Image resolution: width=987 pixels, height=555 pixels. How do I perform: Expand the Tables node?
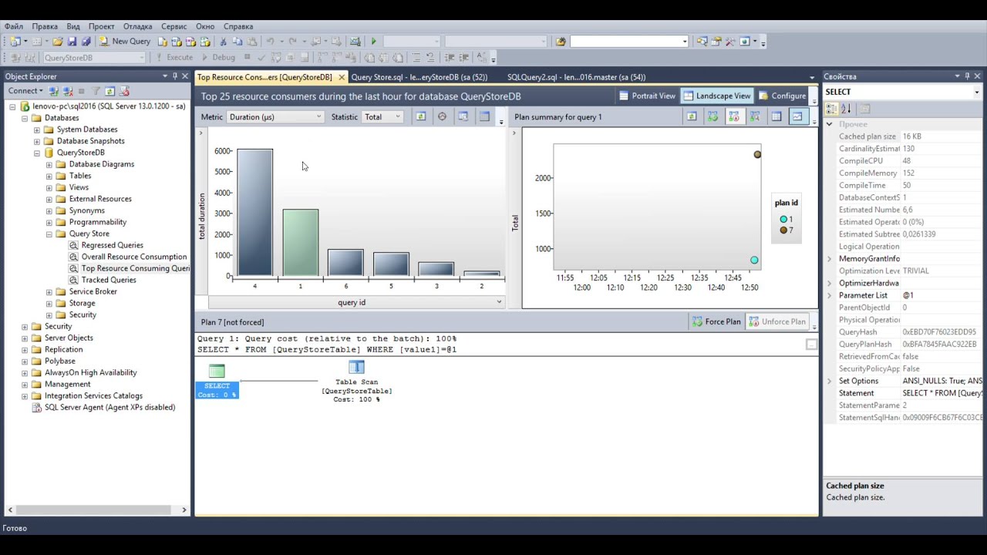pos(49,176)
